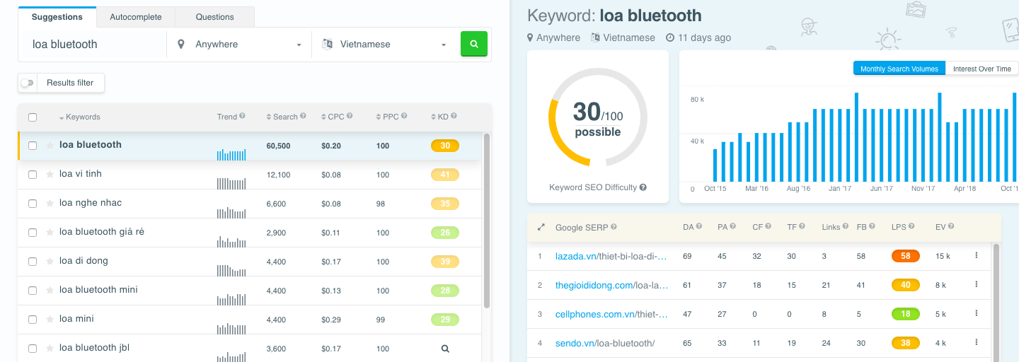Check the loa bluetooth giá rẻ checkbox
Screen dimensions: 1019x362
tap(33, 233)
